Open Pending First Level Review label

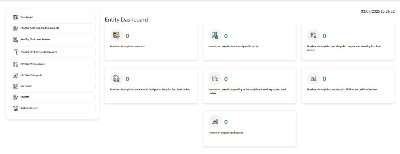point(35,39)
